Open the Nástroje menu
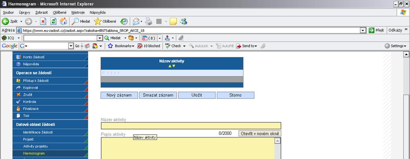 click(78, 12)
